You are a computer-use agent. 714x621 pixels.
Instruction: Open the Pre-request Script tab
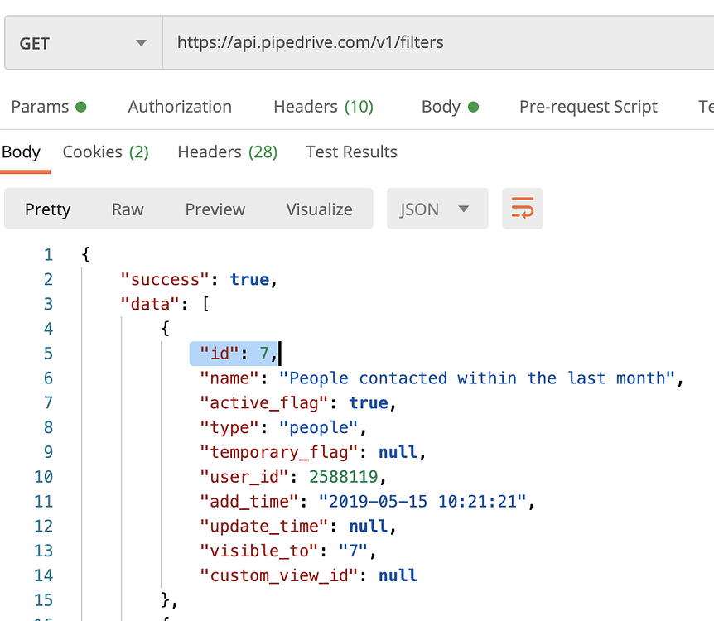[588, 106]
